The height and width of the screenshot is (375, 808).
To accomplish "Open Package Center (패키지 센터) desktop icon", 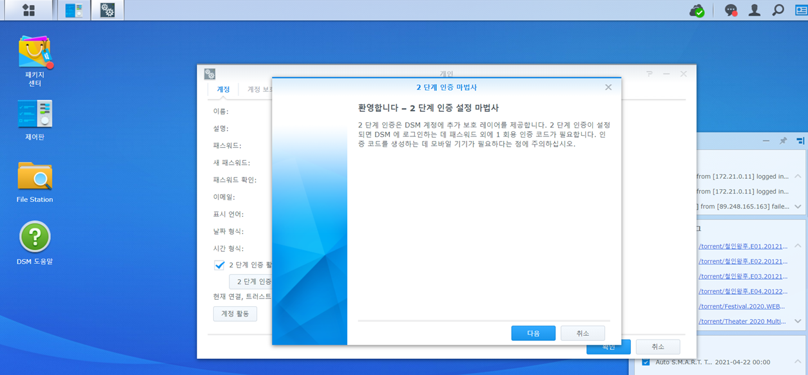I will pos(35,62).
